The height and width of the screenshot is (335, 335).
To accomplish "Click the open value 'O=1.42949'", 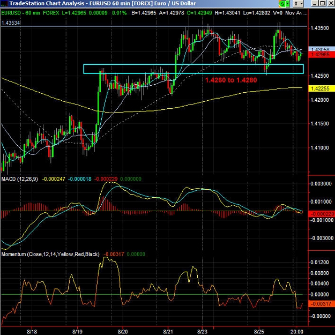I will point(199,13).
